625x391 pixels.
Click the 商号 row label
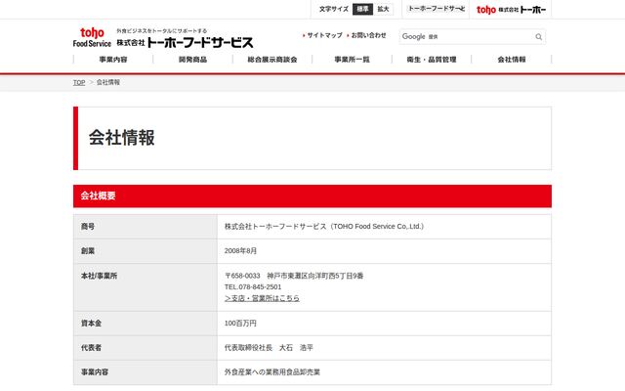pyautogui.click(x=88, y=227)
